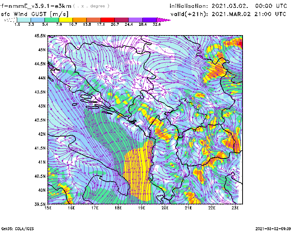Click the '18E' longitude label
Viewport: 299px width, 231px height.
[118, 208]
